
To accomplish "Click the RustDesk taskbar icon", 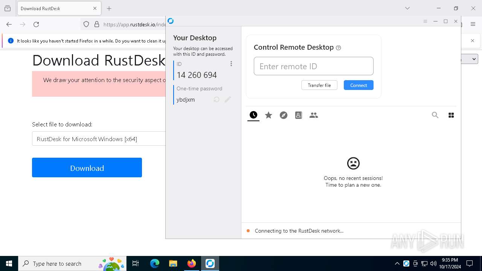I will [x=210, y=263].
